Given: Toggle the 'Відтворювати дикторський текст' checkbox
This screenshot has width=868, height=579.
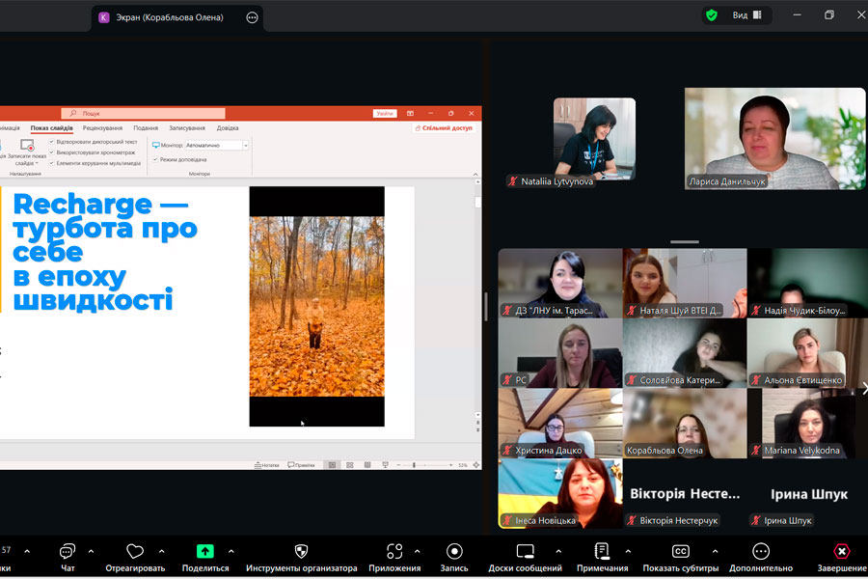Looking at the screenshot, I should [x=52, y=142].
